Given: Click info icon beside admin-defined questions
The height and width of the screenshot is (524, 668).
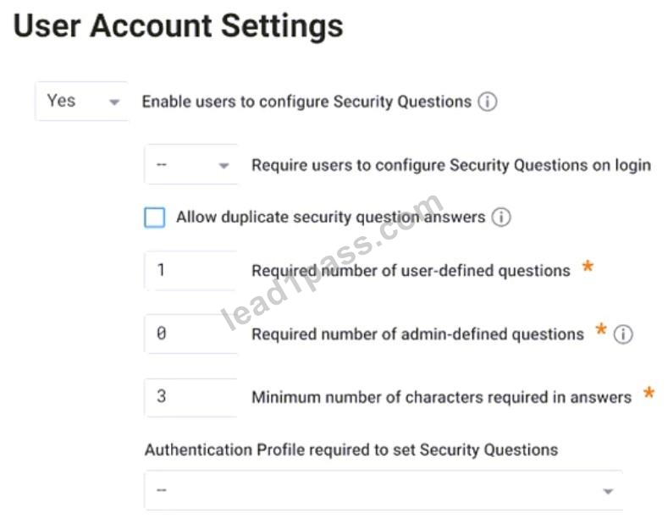Looking at the screenshot, I should (623, 334).
